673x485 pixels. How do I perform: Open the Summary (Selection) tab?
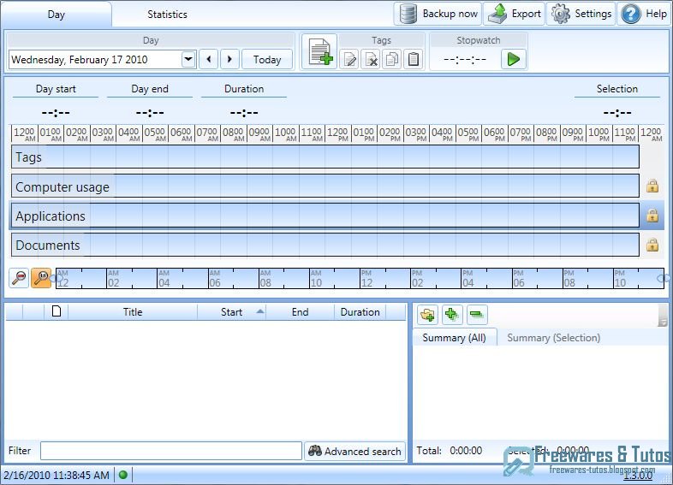554,338
